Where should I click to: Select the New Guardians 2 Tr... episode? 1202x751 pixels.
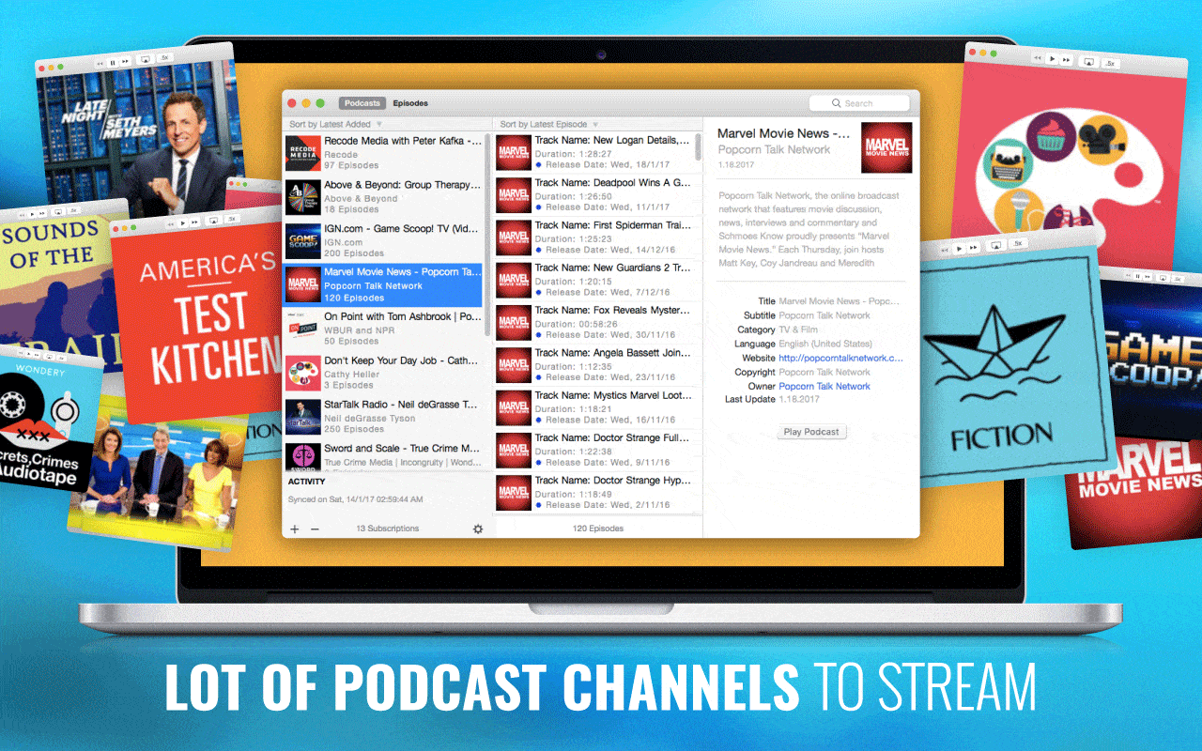[596, 280]
